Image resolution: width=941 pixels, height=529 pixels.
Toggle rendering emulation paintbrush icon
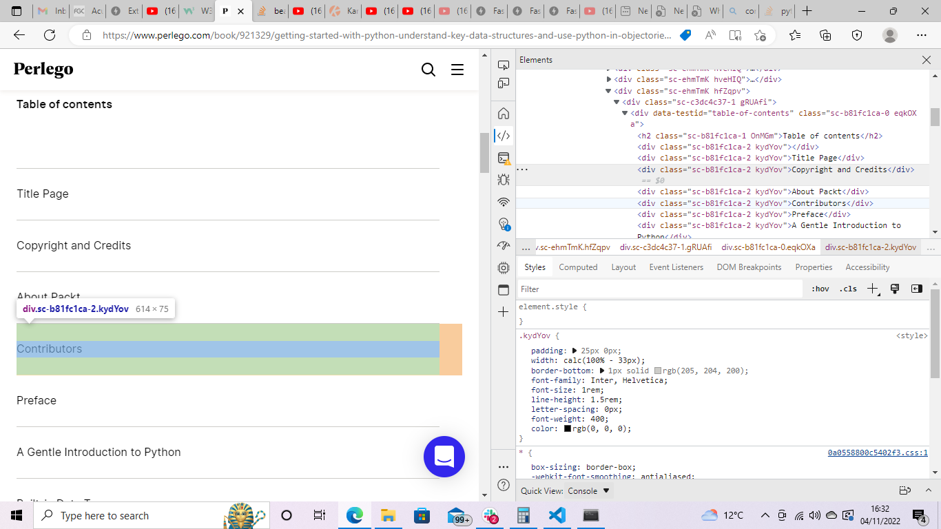point(895,289)
